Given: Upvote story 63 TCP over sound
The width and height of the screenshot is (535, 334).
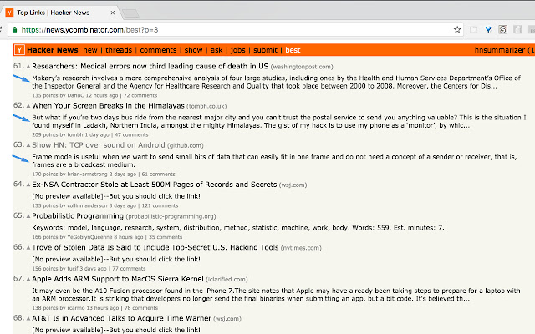Looking at the screenshot, I should point(28,145).
